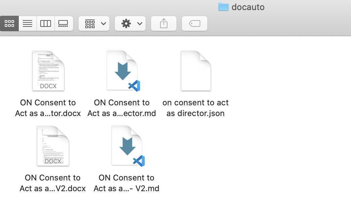351x214 pixels.
Task: Open the Action menu dropdown chevron
Action: coord(140,23)
